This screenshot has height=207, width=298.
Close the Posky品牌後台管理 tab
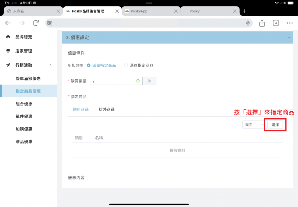click(x=117, y=11)
